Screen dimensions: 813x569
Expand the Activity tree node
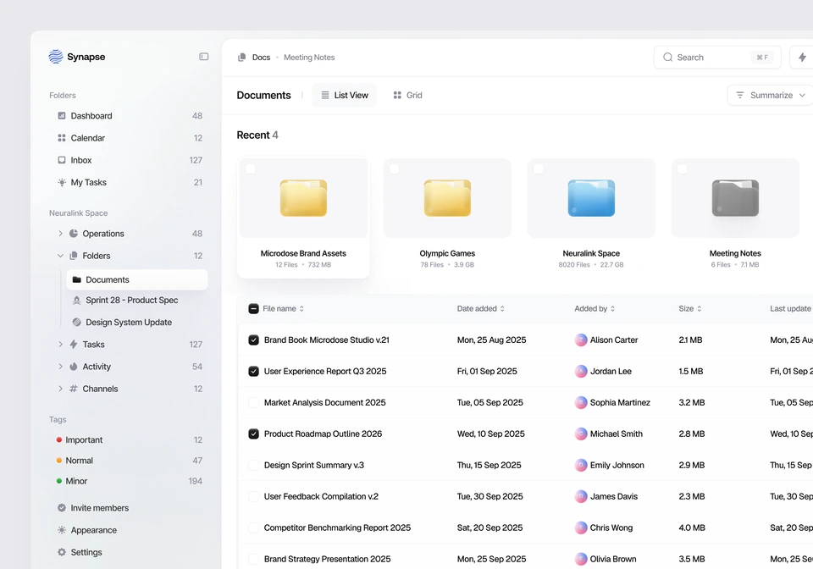60,367
